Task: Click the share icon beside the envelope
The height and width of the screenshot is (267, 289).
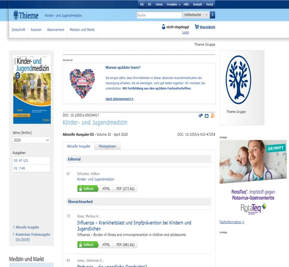Action: point(201,116)
